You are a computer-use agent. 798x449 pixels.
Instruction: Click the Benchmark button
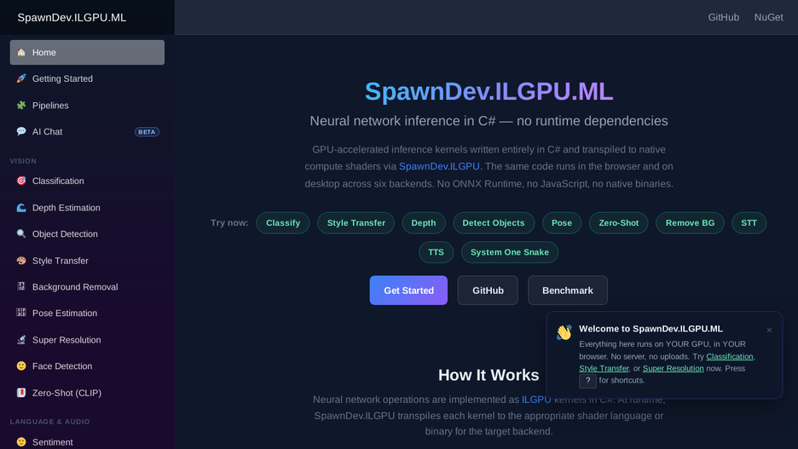pos(568,291)
